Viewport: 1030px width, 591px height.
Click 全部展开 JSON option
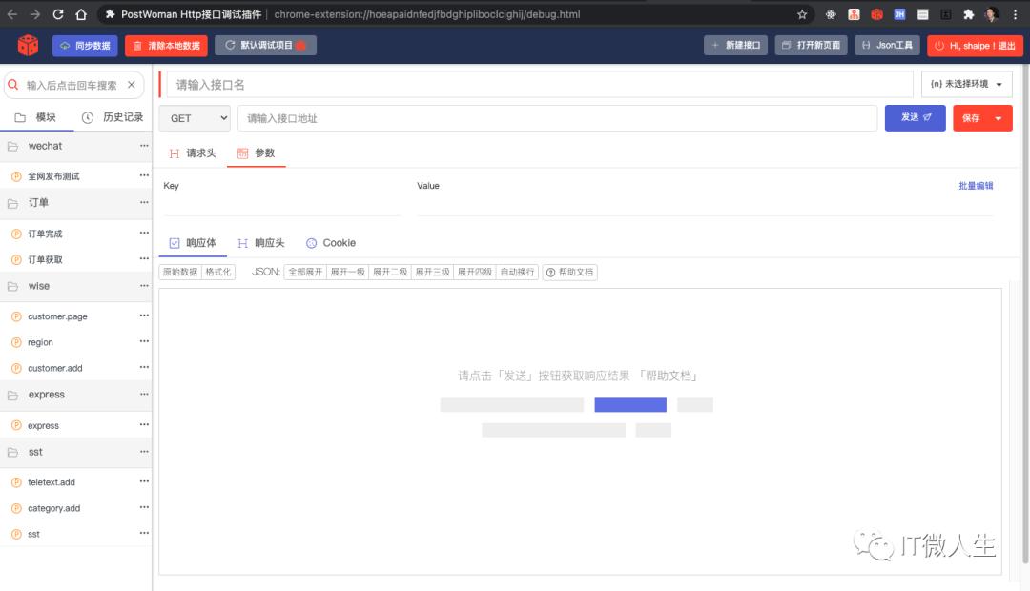(x=305, y=272)
